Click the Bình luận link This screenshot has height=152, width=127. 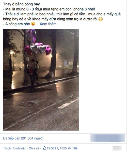tap(20, 148)
